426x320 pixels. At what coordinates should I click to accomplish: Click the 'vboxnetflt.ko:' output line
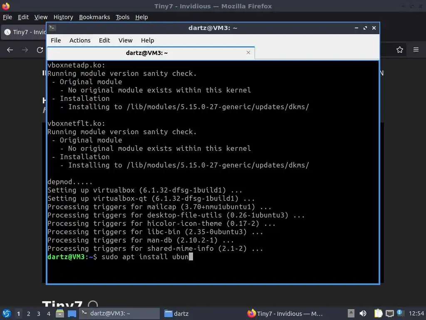click(x=76, y=123)
